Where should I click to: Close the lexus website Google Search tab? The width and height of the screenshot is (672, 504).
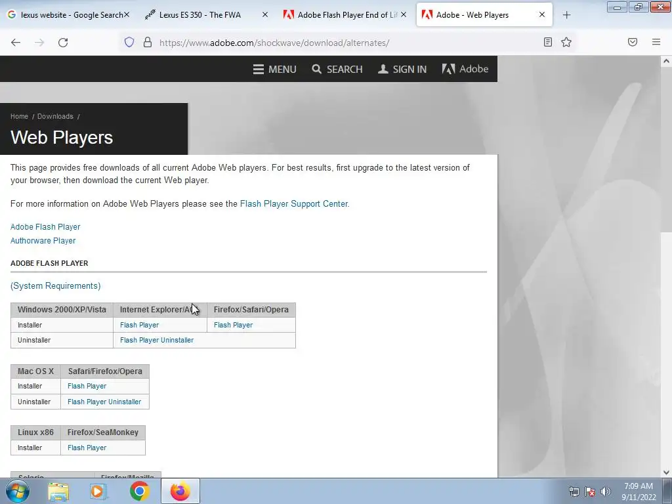pyautogui.click(x=127, y=14)
